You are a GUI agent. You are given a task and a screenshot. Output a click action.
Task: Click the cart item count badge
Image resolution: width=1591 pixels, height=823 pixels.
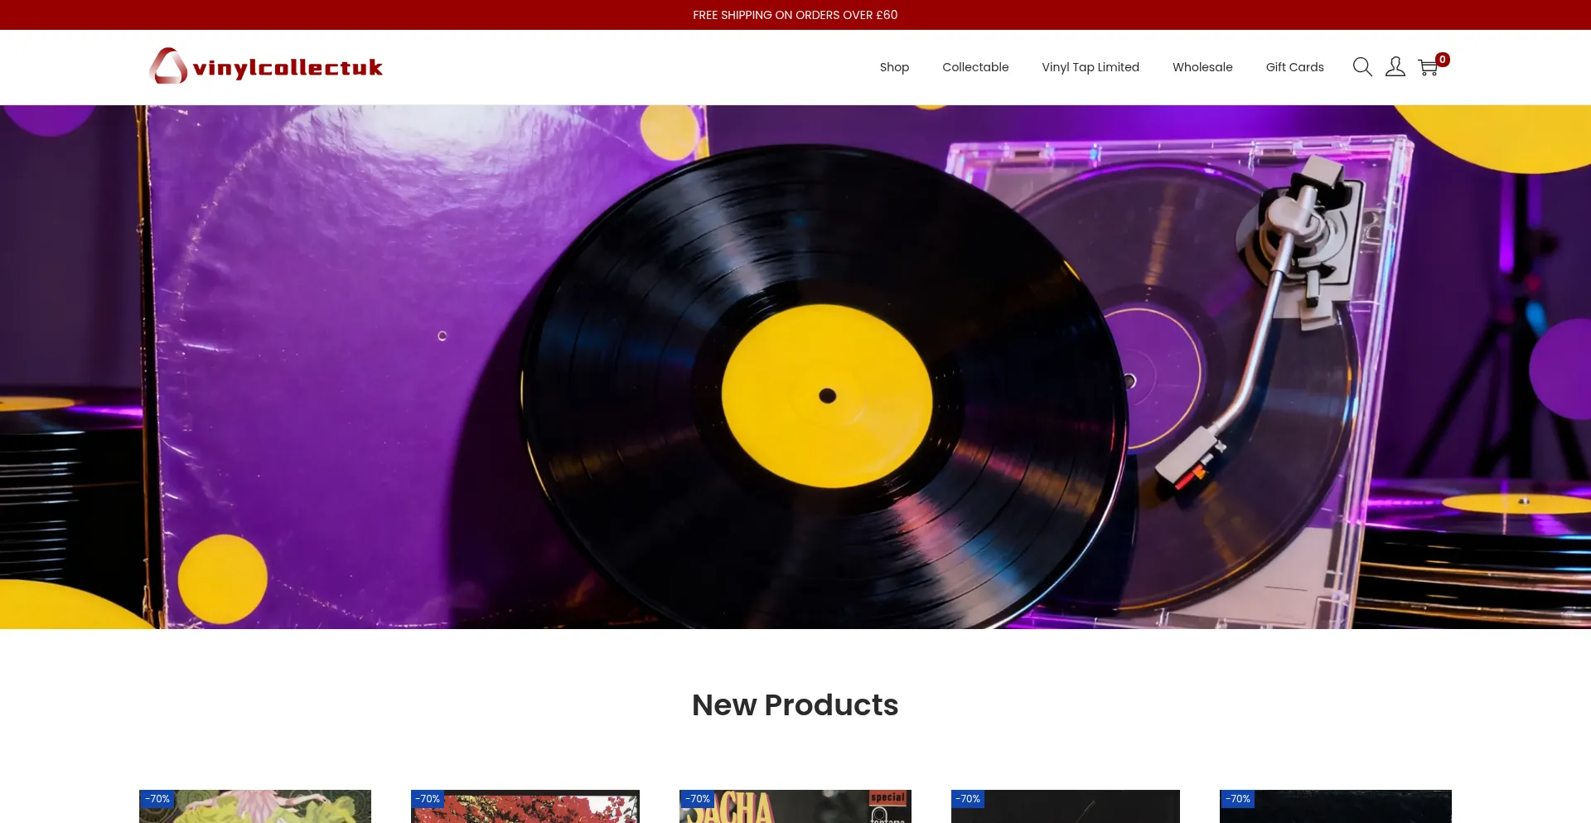click(x=1443, y=60)
